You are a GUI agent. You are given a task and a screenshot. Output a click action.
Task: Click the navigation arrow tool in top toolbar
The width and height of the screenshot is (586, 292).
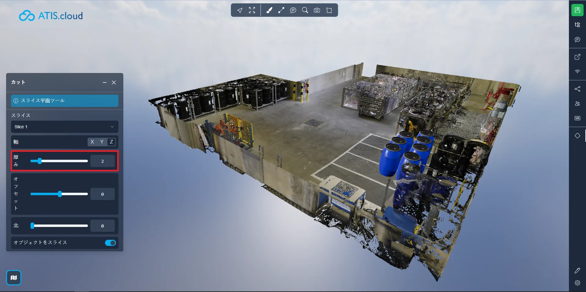coord(240,10)
